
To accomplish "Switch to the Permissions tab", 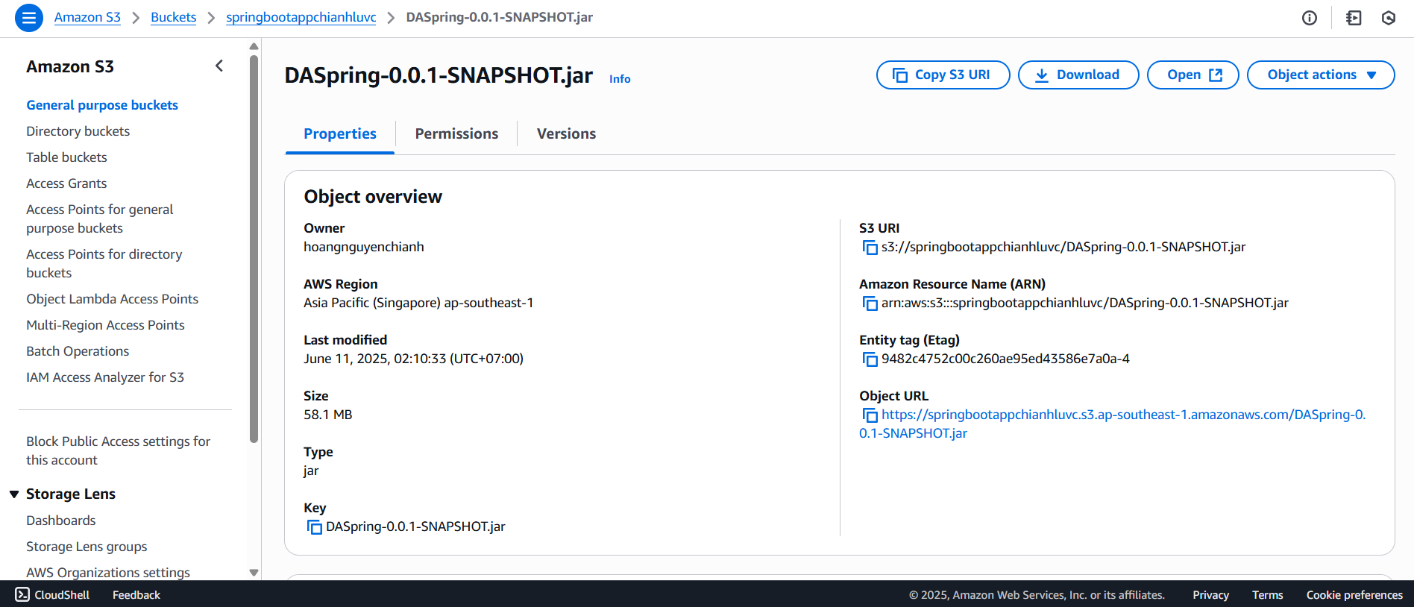I will pos(456,134).
